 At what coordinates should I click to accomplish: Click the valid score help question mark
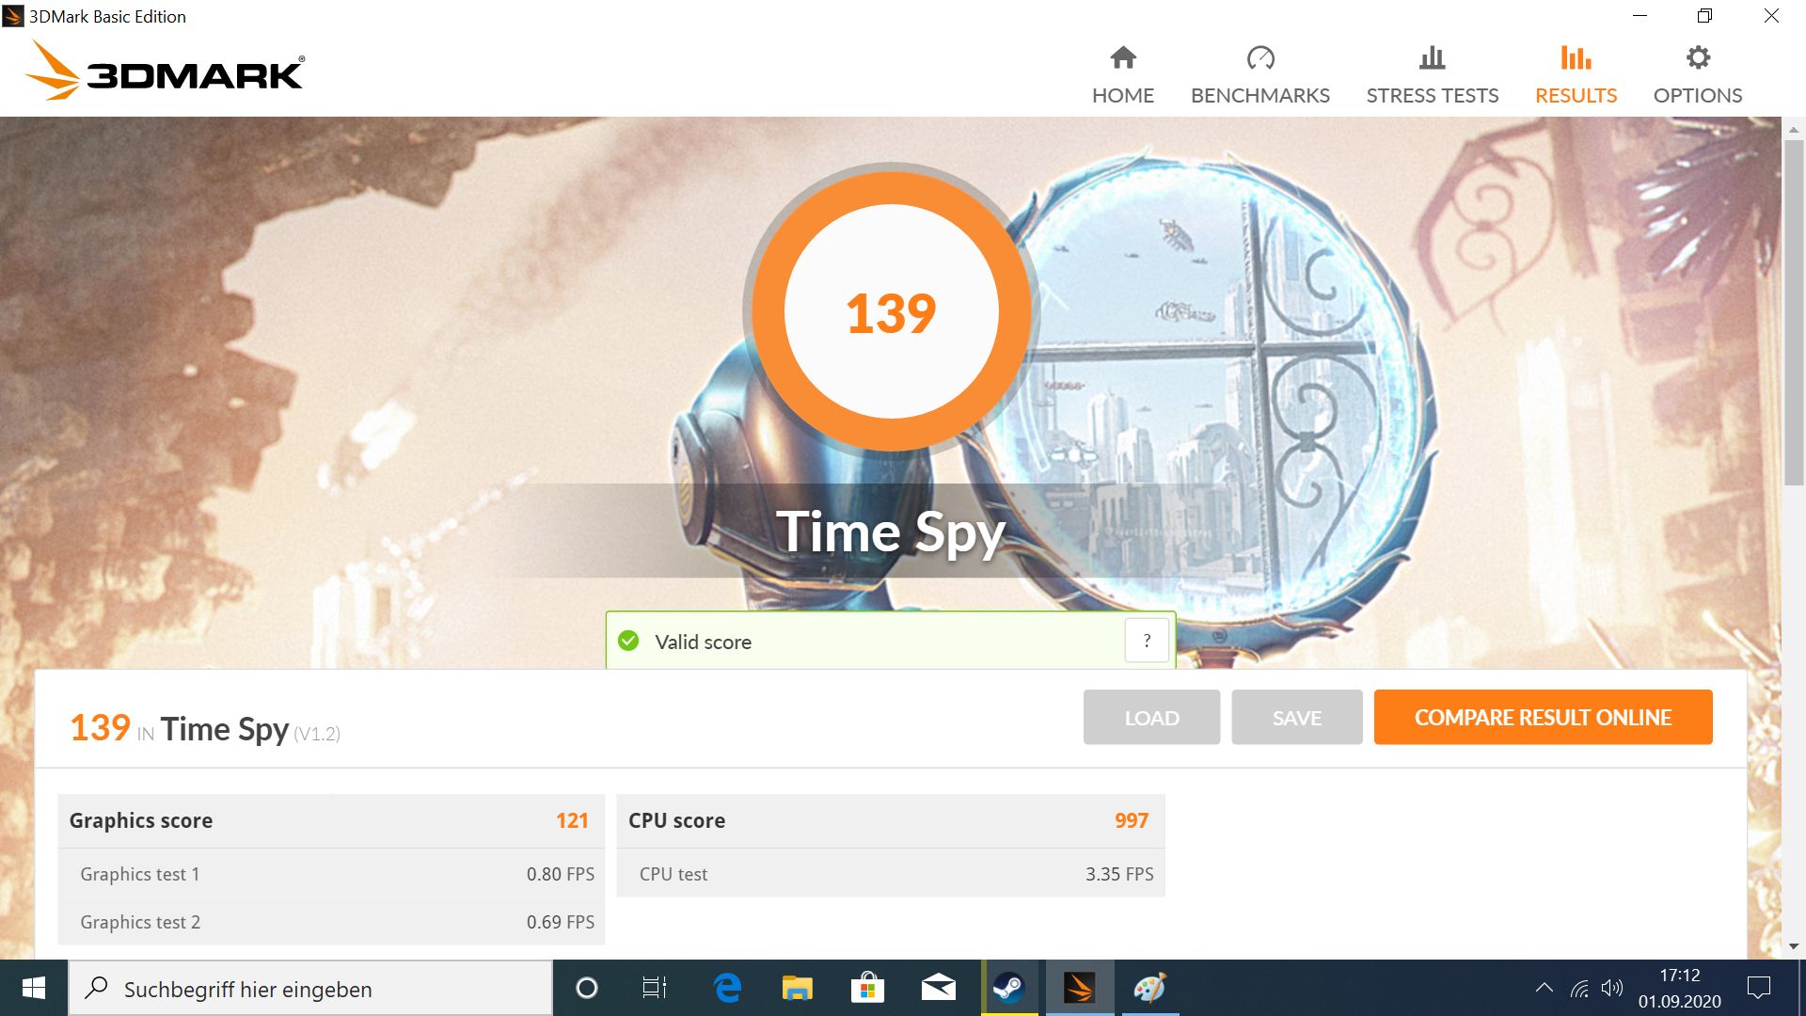(1147, 641)
